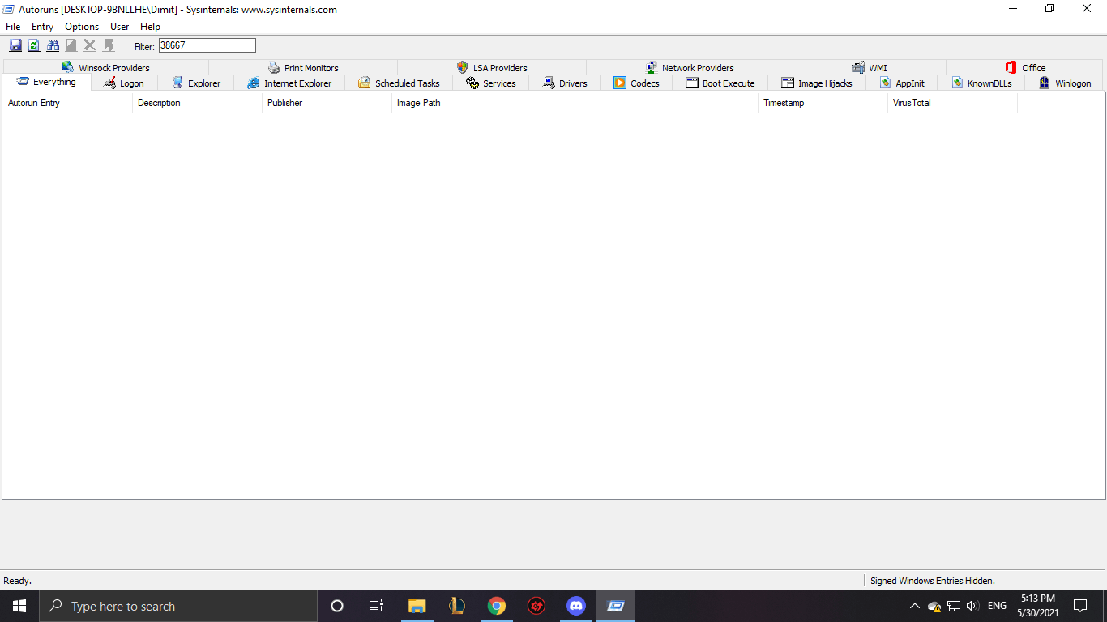Screen dimensions: 1107x622
Task: Open Find using the binoculars icon
Action: point(53,45)
